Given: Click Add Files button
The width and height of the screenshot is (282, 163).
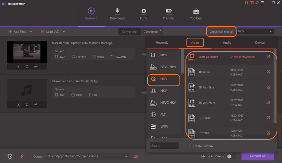Looking at the screenshot, I should point(17,32).
